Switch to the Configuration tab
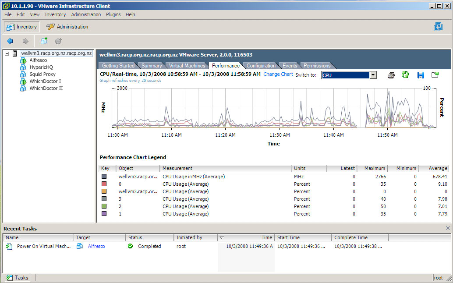 point(261,66)
